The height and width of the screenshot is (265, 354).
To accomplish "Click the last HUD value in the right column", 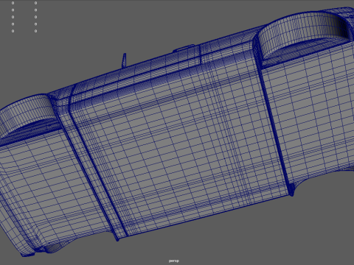I will [x=35, y=31].
